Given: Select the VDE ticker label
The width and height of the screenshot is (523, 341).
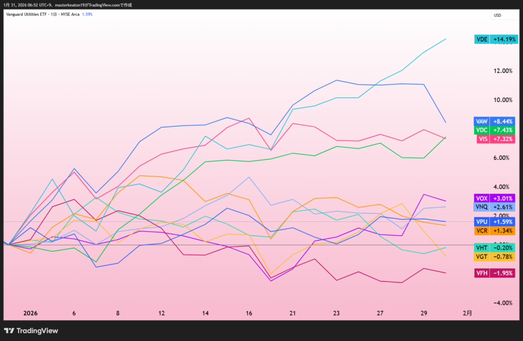Looking at the screenshot, I should coord(482,39).
